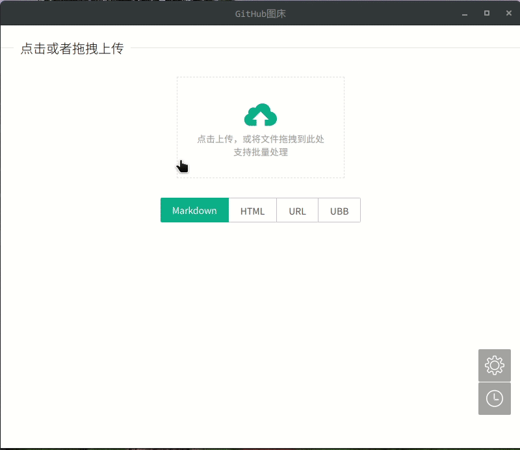The height and width of the screenshot is (450, 520).
Task: Click the dashed upload drop area
Action: (x=261, y=127)
